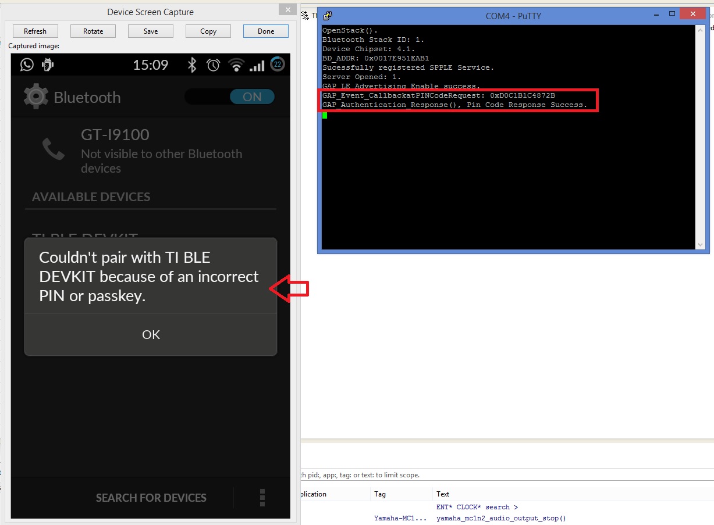Click PuTTY scrollbar down arrow
Viewport: 714px width, 525px height.
(701, 245)
